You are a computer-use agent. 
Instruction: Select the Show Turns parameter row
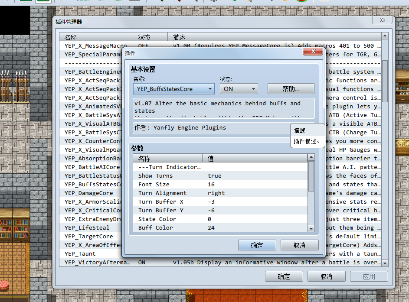click(220, 175)
